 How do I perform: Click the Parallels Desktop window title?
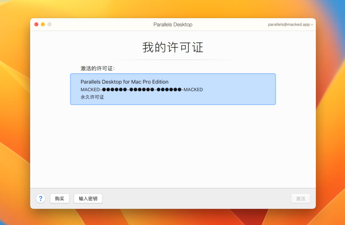[173, 24]
